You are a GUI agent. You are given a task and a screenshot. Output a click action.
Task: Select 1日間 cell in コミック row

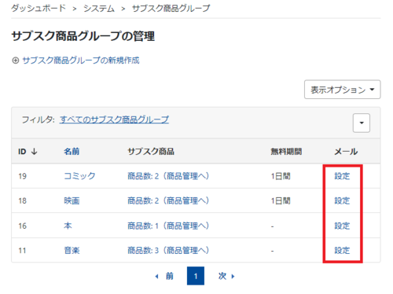(x=281, y=176)
